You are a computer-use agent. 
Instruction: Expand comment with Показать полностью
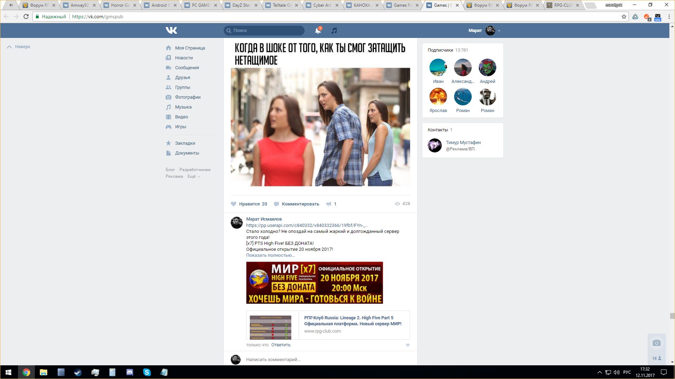[270, 255]
